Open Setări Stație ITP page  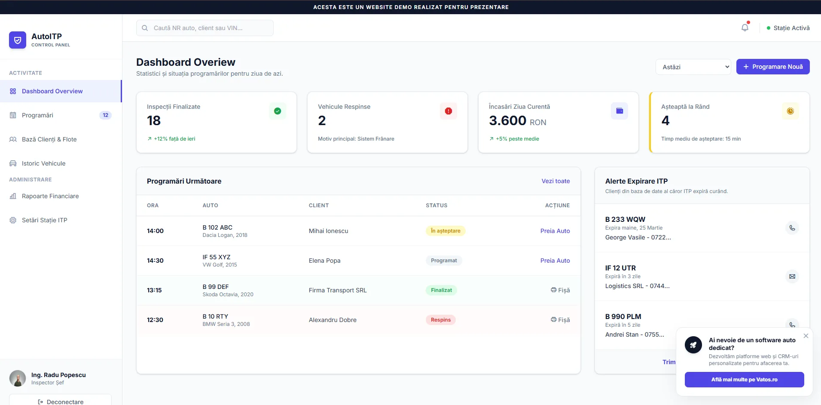tap(45, 220)
